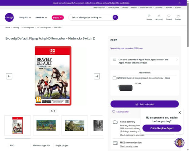Open the Basket icon
Image resolution: width=189 pixels, height=151 pixels.
[178, 17]
